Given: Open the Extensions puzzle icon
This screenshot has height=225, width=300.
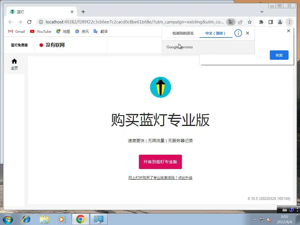Looking at the screenshot, I should pos(261,22).
